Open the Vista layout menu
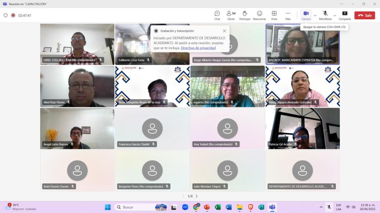Viewport: 380px width, 213px height. coord(274,15)
